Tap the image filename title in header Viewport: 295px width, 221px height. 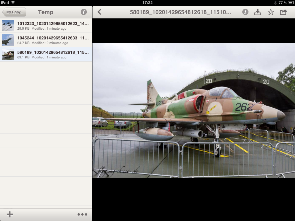click(x=181, y=12)
